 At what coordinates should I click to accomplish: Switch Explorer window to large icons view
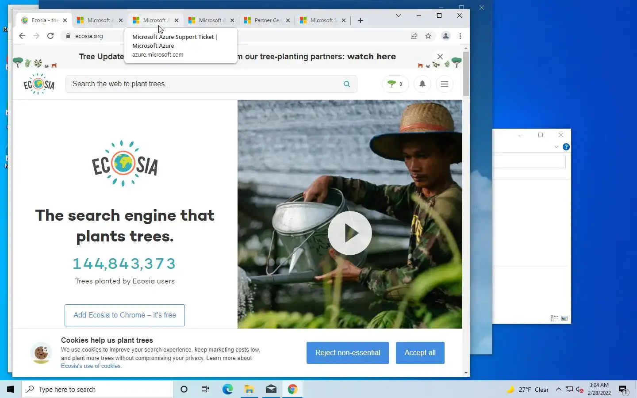[564, 318]
